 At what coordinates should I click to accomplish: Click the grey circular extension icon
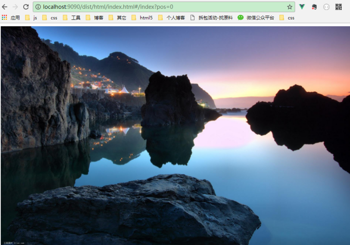(326, 7)
